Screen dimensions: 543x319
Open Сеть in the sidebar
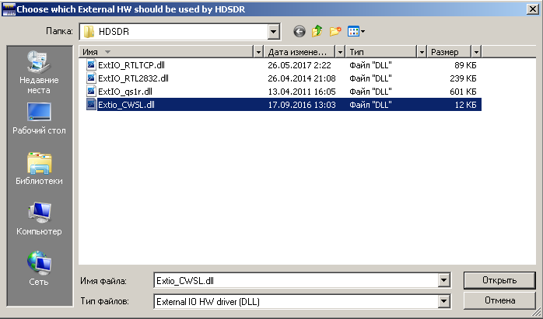[x=39, y=269]
